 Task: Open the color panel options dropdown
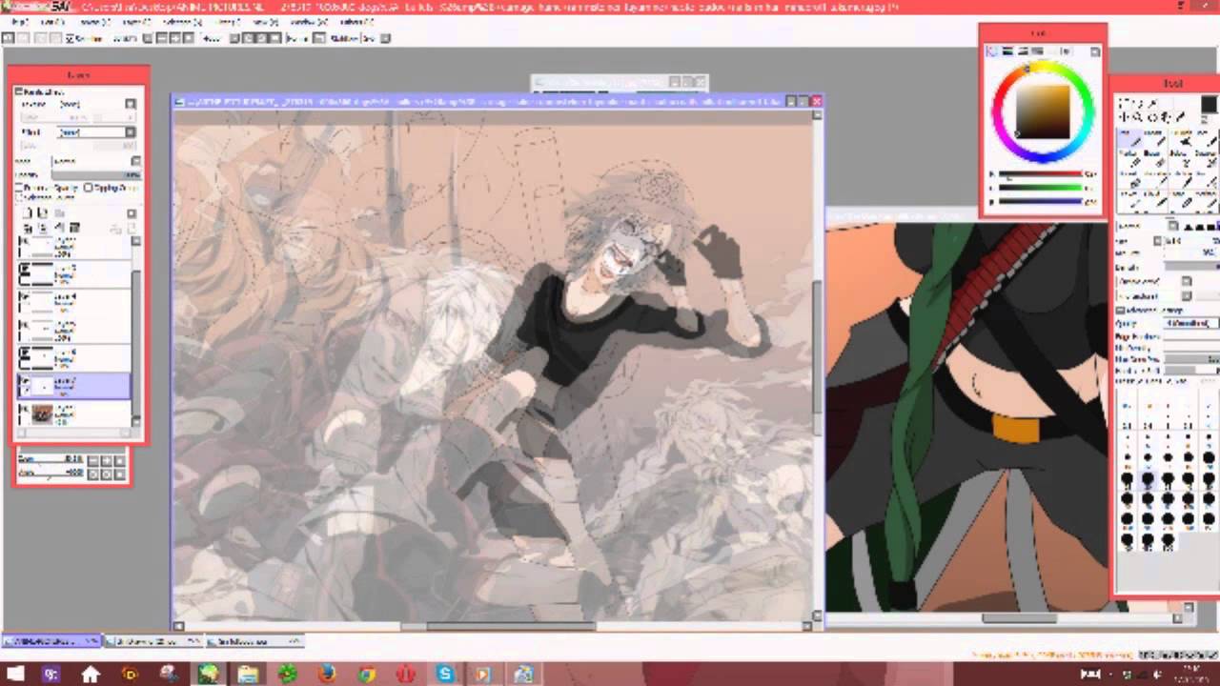pos(1095,50)
